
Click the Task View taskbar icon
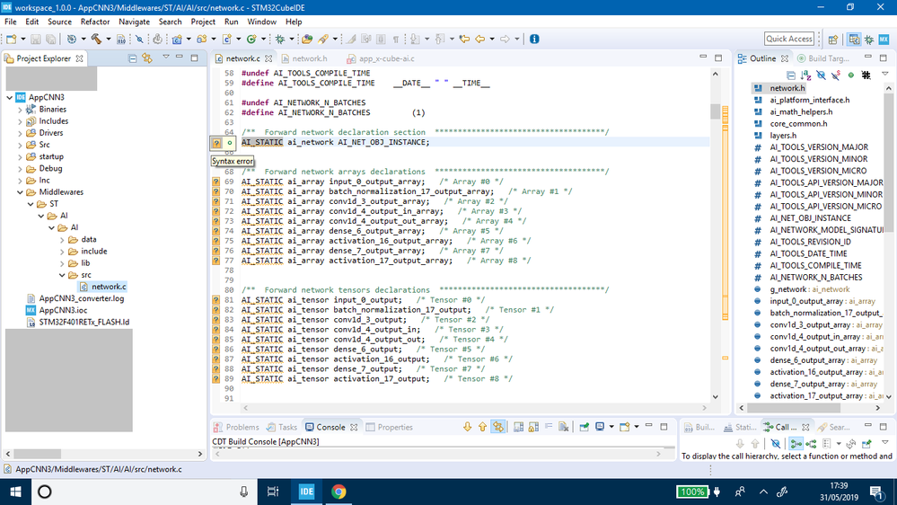coord(273,492)
